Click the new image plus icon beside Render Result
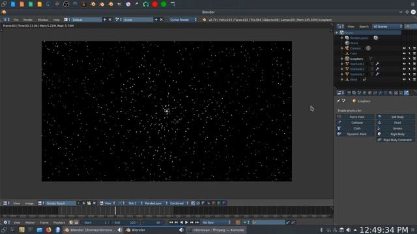 click(84, 203)
